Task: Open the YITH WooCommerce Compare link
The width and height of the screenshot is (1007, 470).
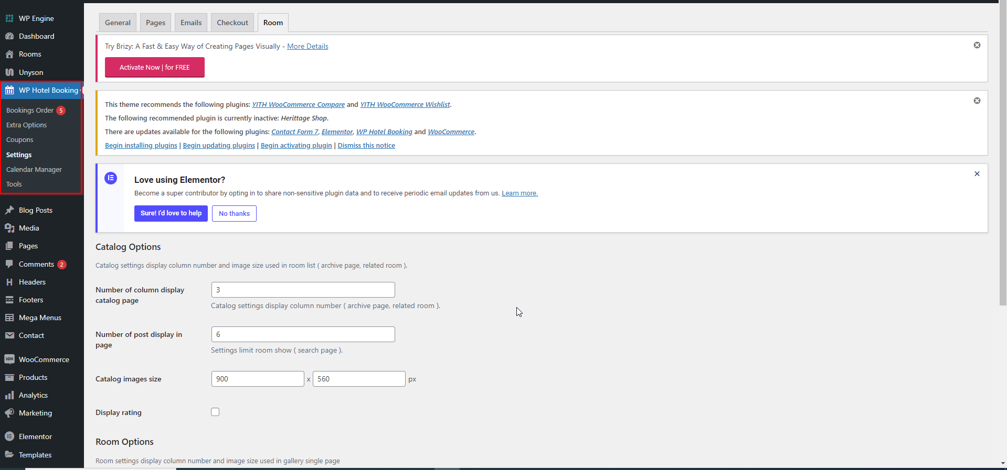Action: 299,104
